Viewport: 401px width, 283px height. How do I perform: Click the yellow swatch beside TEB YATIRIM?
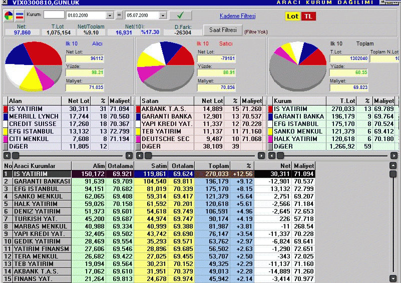[138, 131]
